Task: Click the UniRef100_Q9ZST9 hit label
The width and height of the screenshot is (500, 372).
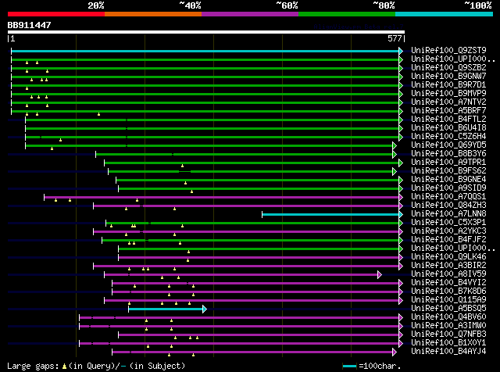Action: point(448,51)
